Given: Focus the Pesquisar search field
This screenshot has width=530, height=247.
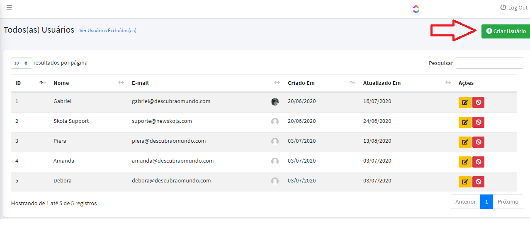Looking at the screenshot, I should (489, 63).
